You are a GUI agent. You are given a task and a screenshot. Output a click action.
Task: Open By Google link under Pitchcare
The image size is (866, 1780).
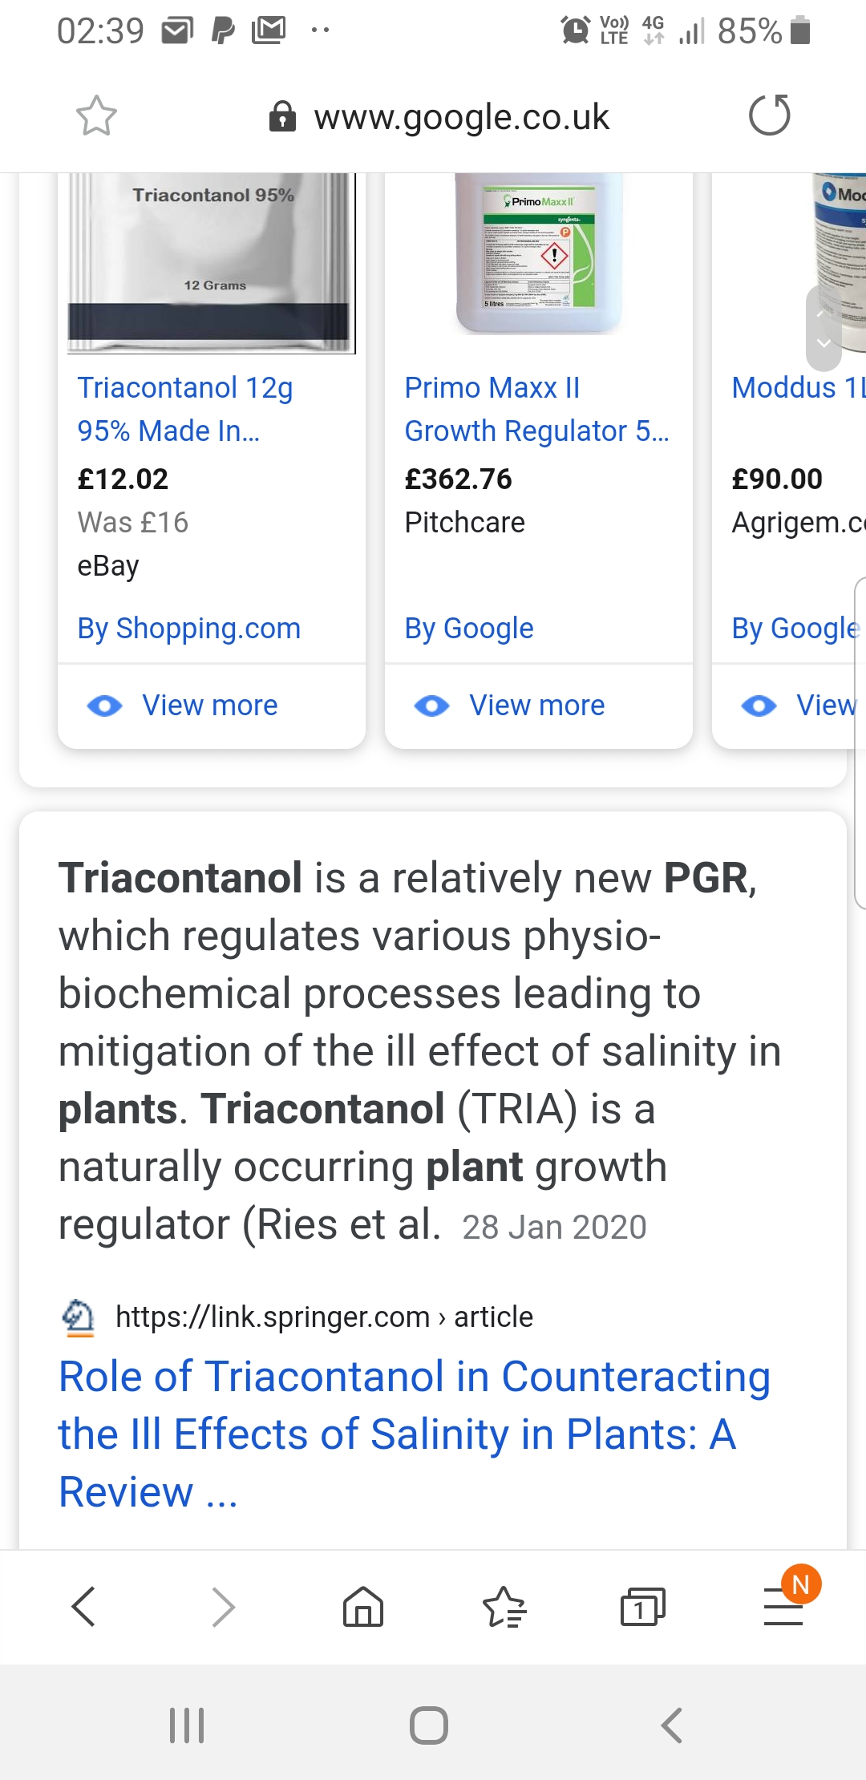(469, 629)
